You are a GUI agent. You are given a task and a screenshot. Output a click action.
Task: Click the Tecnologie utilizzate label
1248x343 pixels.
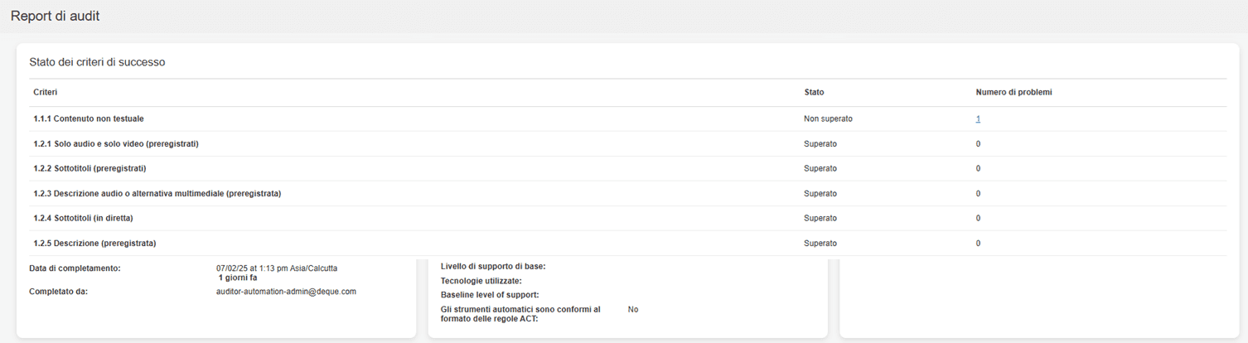pos(481,281)
